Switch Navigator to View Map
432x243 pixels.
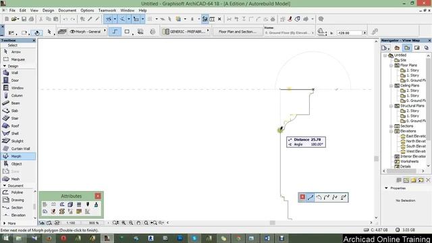point(407,48)
